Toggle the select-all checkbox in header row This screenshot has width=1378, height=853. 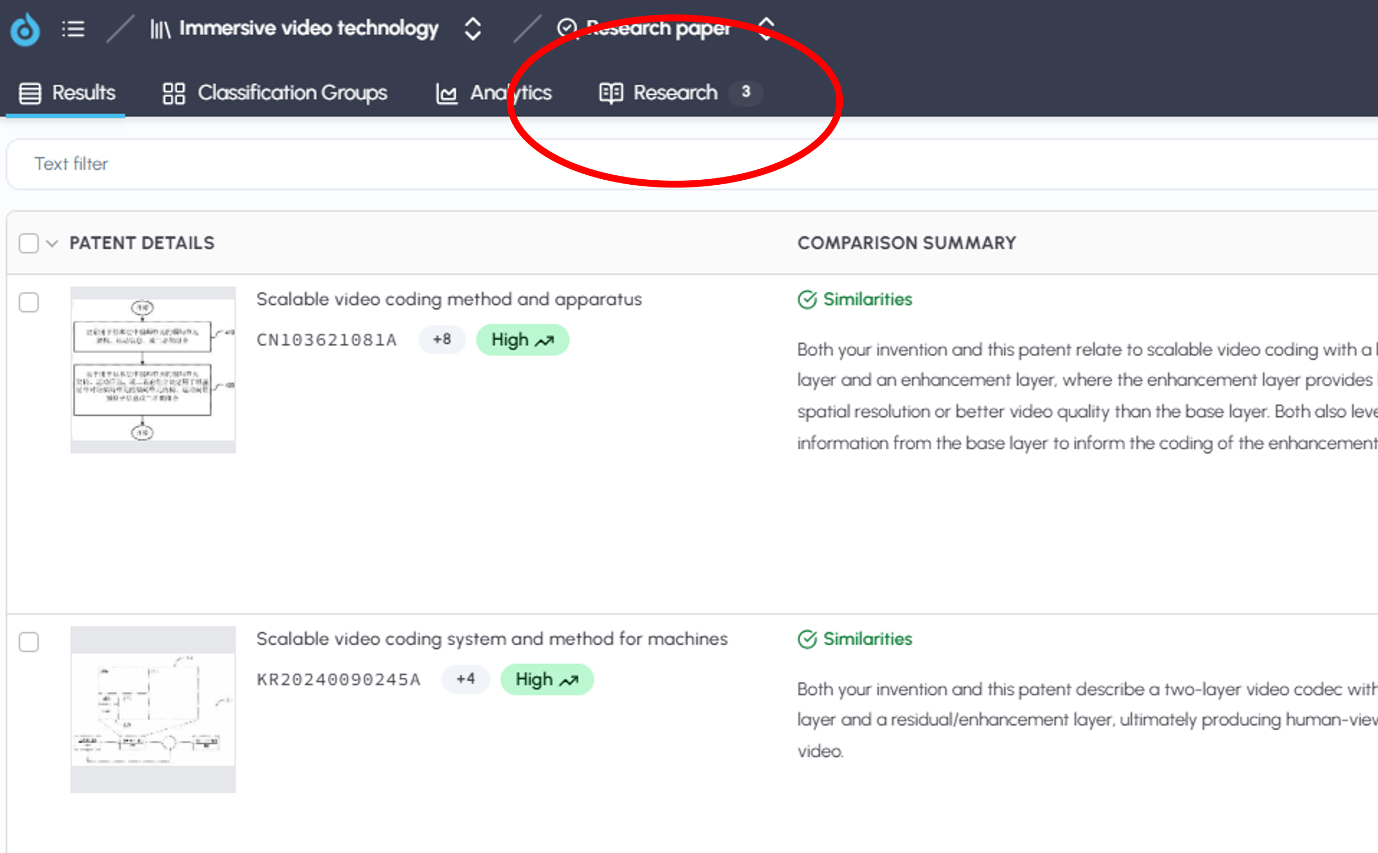(x=29, y=243)
